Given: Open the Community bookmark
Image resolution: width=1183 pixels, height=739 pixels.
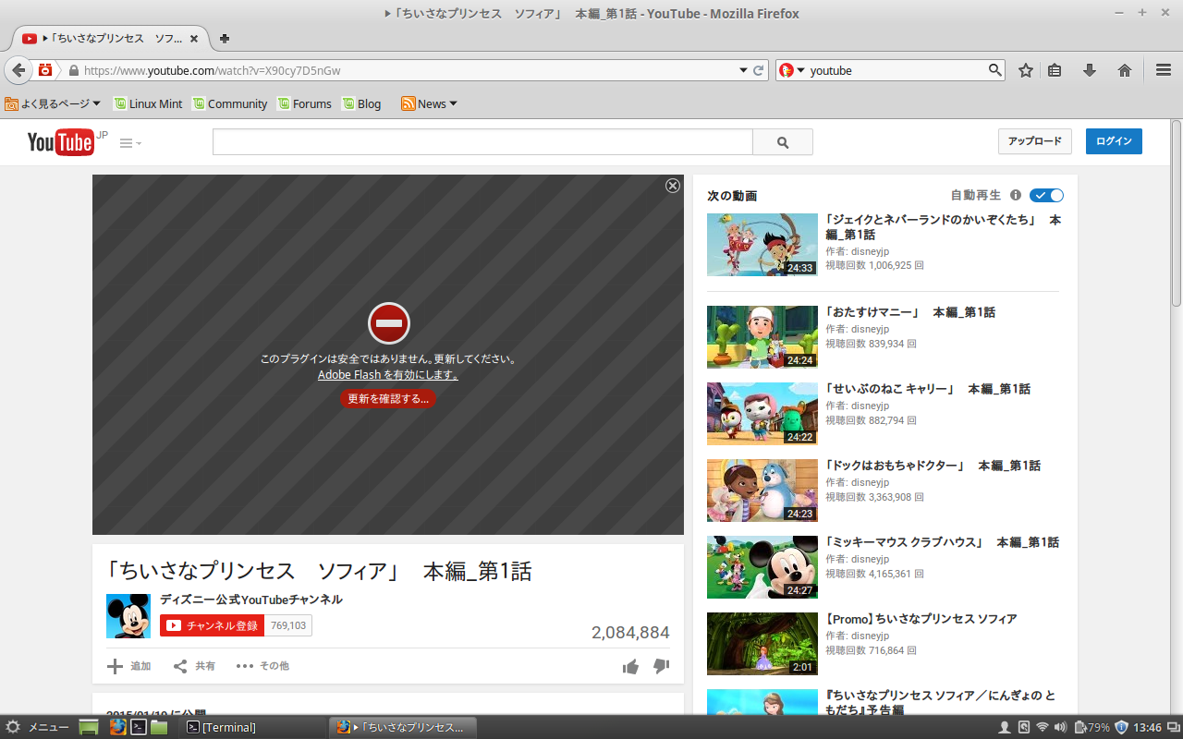Looking at the screenshot, I should 230,103.
